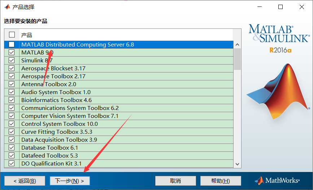Select Aerospace Blockset 3.17 row text
Image resolution: width=313 pixels, height=190 pixels.
[x=53, y=69]
